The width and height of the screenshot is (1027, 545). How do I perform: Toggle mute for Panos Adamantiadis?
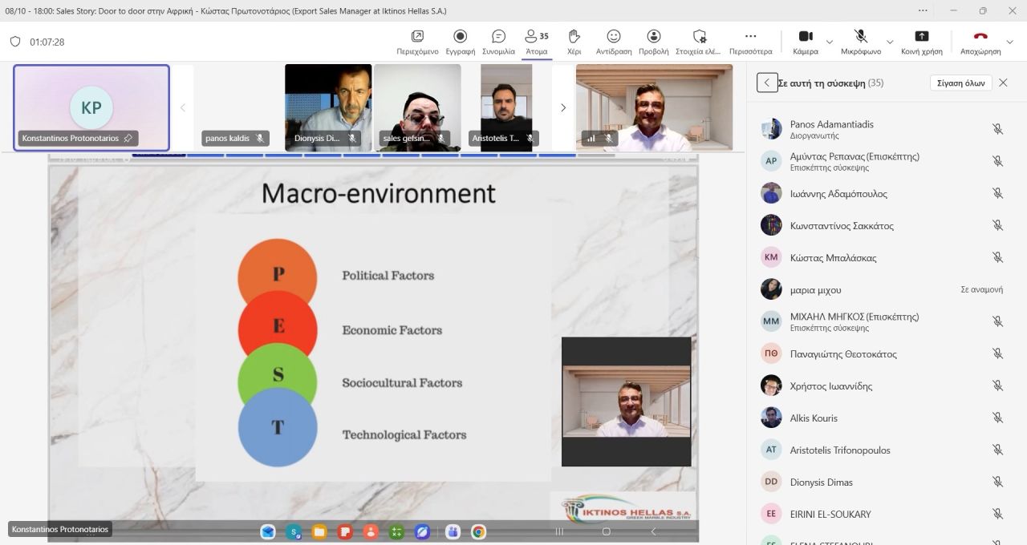point(997,129)
